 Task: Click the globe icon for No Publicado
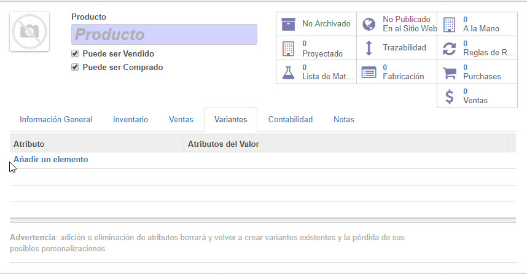point(369,24)
